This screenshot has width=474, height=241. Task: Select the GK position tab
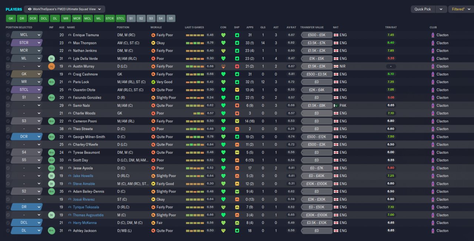(x=10, y=18)
